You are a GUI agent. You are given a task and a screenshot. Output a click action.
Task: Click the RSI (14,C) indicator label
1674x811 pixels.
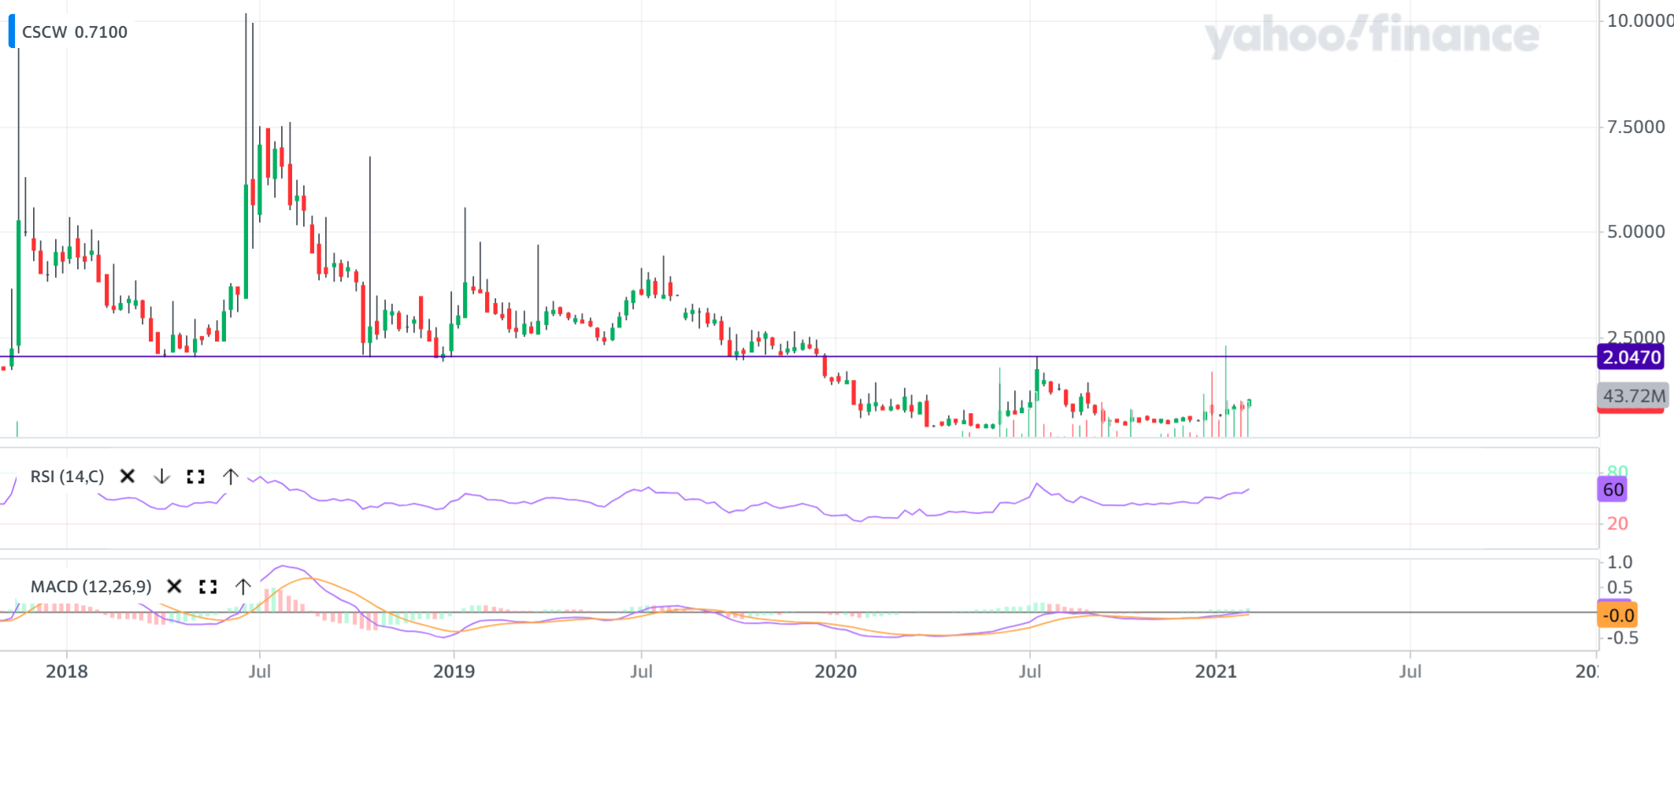(x=67, y=477)
